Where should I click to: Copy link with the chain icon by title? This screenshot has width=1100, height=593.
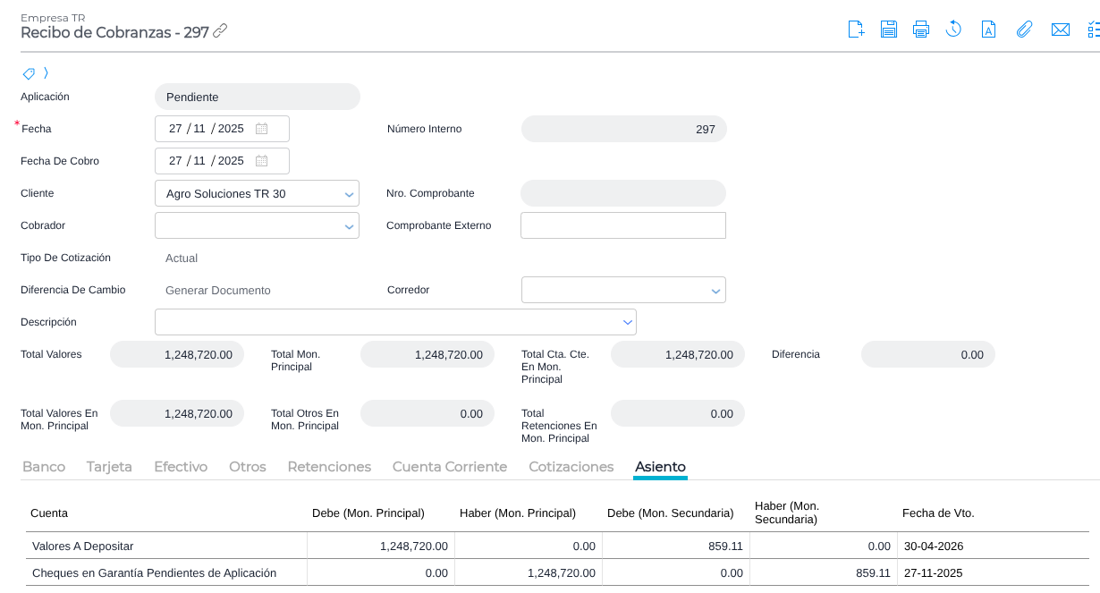tap(220, 31)
